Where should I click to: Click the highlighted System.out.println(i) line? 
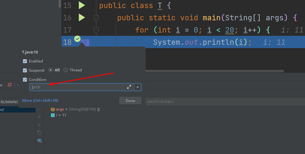(x=202, y=42)
